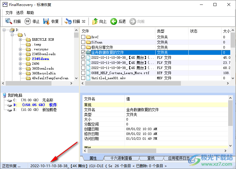This screenshot has height=169, width=236.
Task: Select the 360RecycleBin folder icon
Action: click(x=28, y=74)
